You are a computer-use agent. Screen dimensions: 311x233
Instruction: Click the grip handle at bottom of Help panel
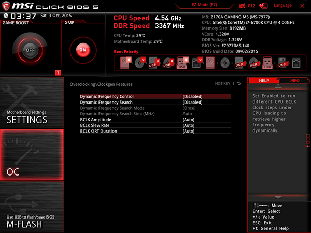278,198
